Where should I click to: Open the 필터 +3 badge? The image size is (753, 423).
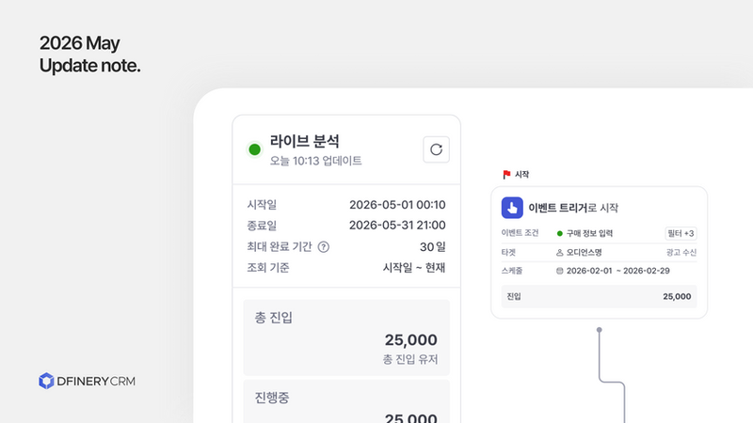click(x=681, y=233)
